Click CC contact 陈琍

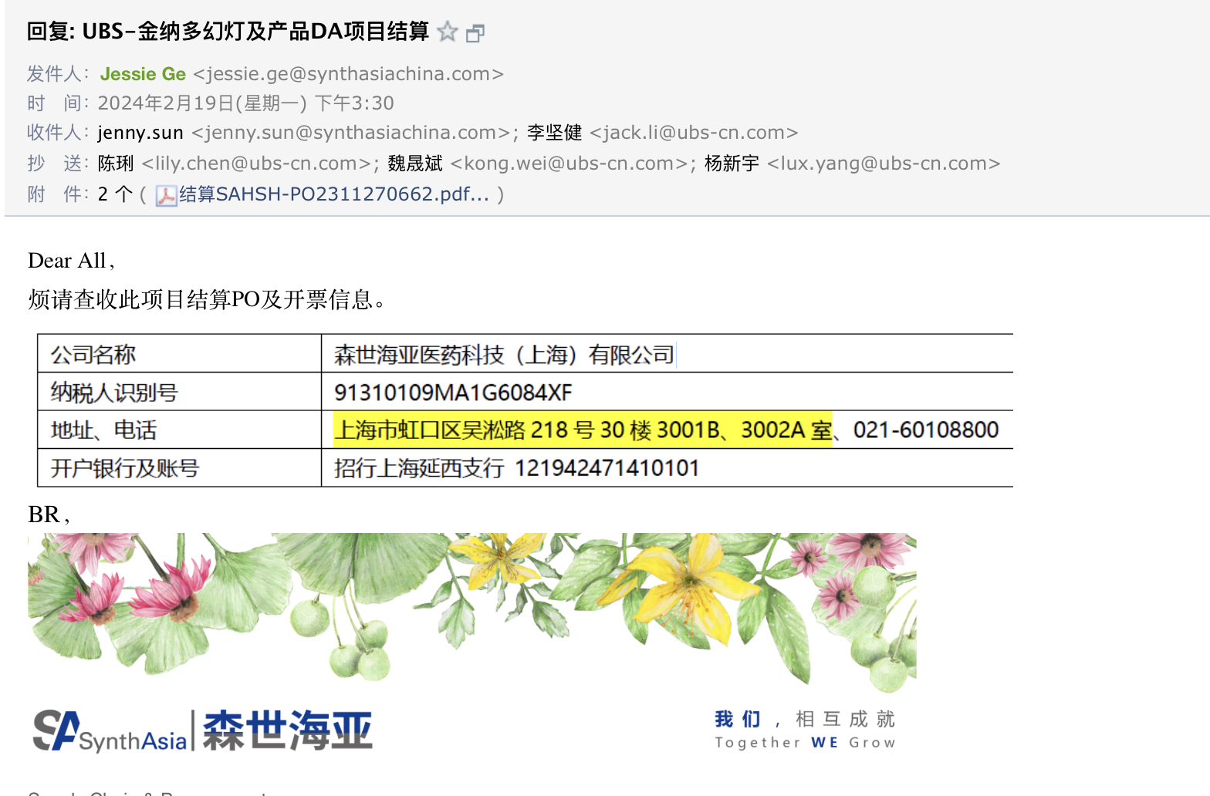pyautogui.click(x=116, y=164)
